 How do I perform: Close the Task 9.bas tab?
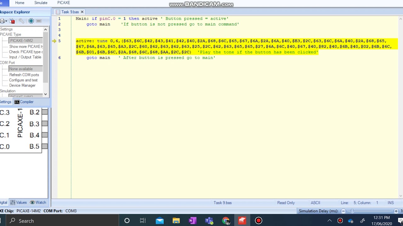(x=82, y=12)
